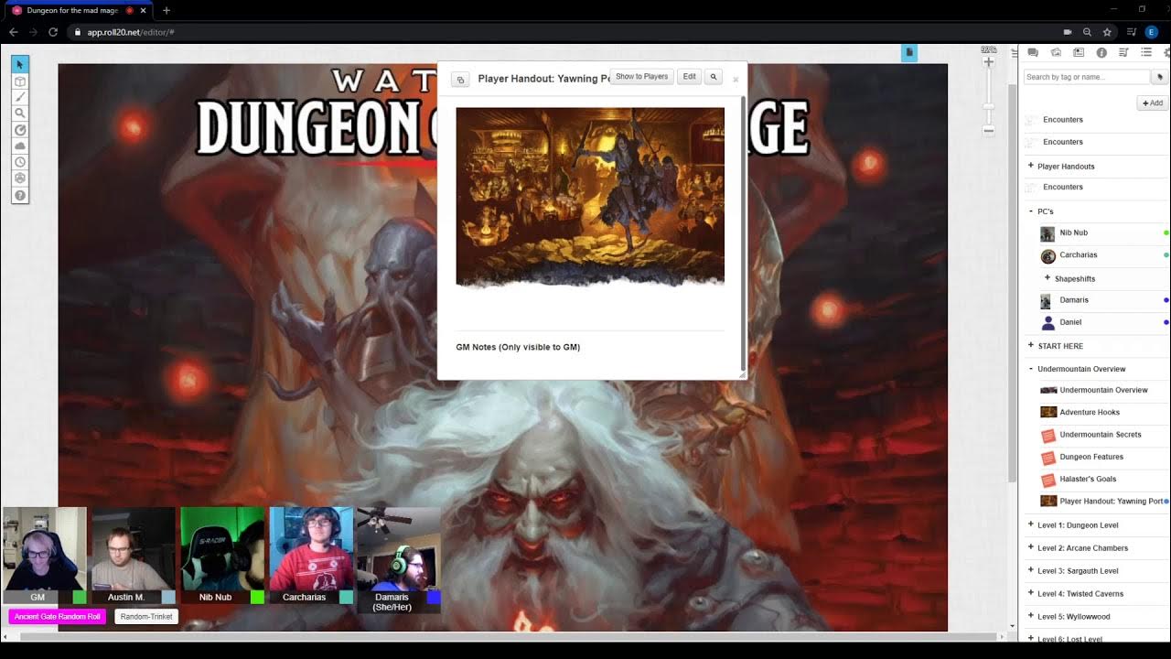
Task: Click the browser zoom indicator icon
Action: (x=1087, y=32)
